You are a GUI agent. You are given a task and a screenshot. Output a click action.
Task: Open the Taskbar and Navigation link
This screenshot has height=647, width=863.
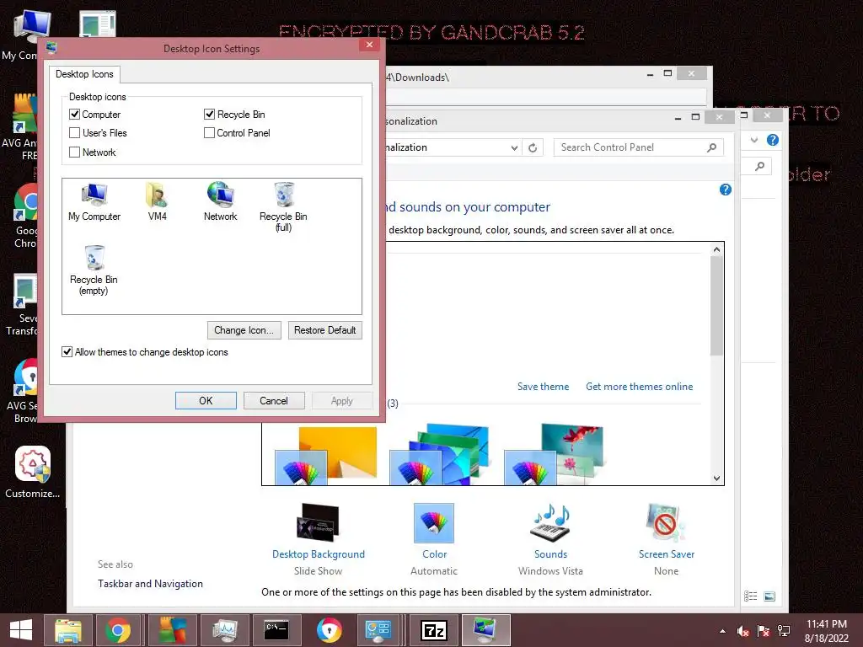[150, 583]
